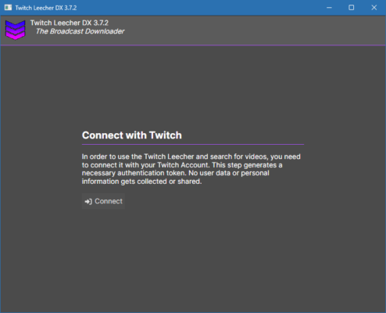This screenshot has width=386, height=313.
Task: Click 'The Broadcast Downloader' subtitle text
Action: [80, 31]
